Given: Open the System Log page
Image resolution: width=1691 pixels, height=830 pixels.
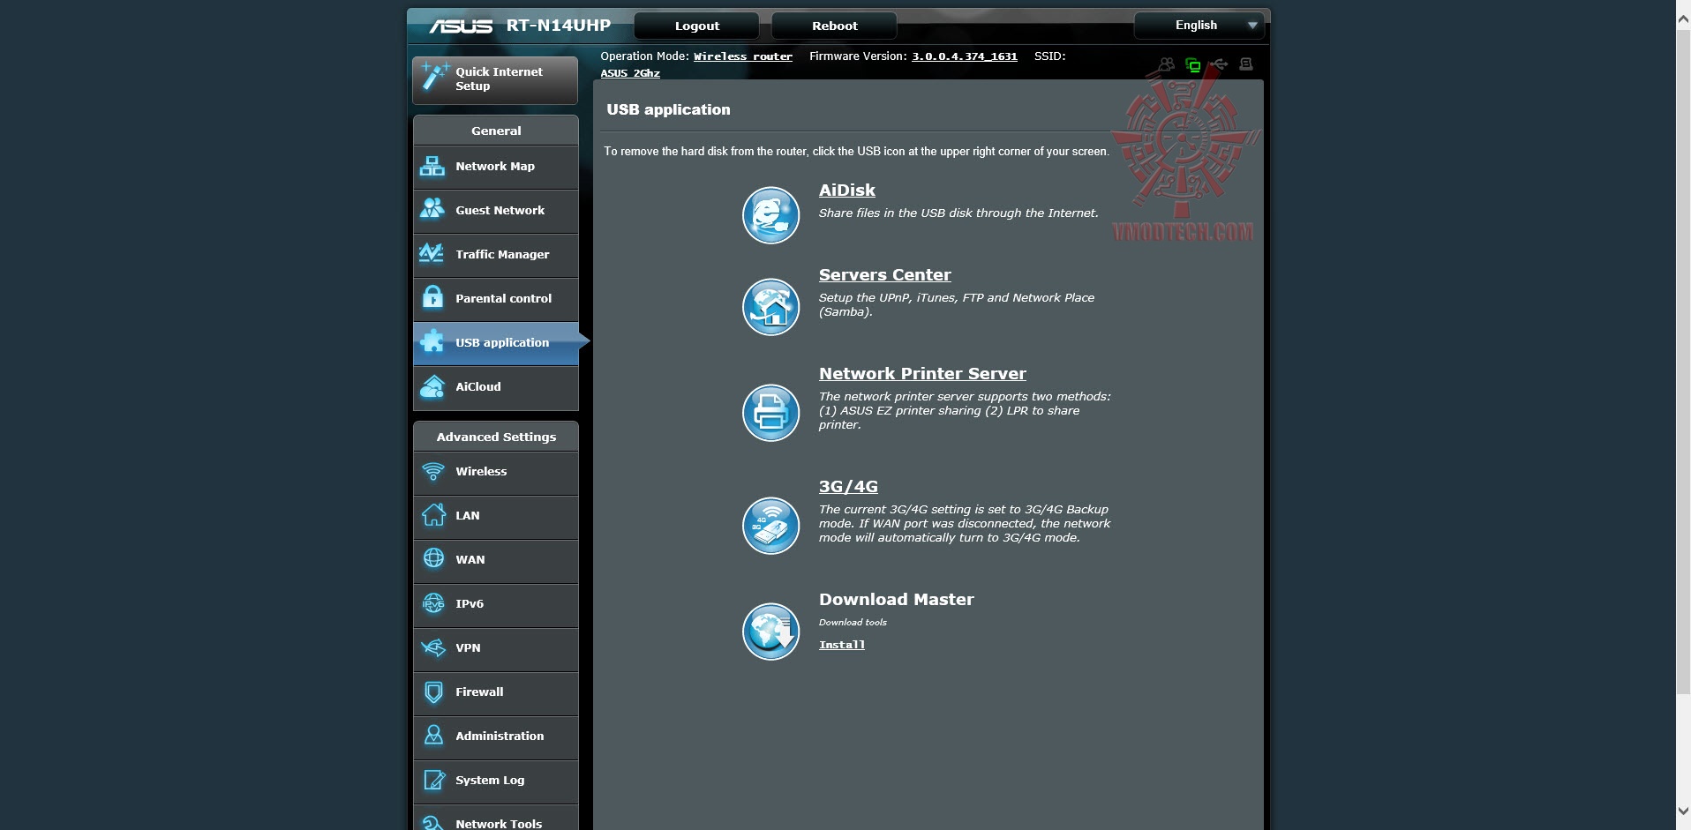Looking at the screenshot, I should coord(495,781).
